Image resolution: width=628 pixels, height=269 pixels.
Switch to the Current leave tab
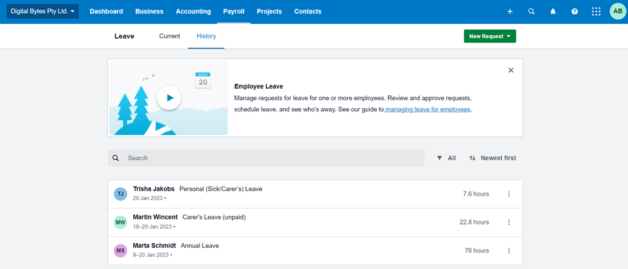point(169,36)
